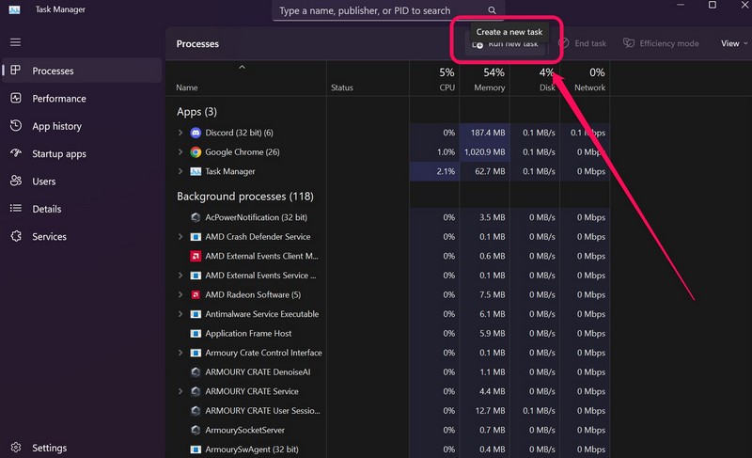Image resolution: width=752 pixels, height=458 pixels.
Task: Open the Details page icon
Action: click(15, 209)
